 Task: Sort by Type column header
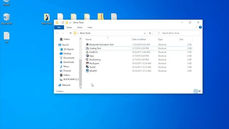pos(168,39)
